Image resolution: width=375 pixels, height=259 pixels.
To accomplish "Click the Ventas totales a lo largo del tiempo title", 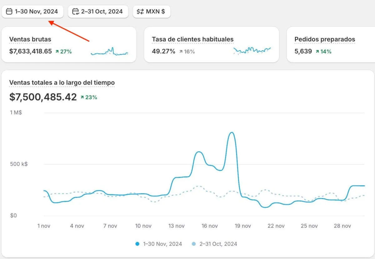I will (62, 82).
